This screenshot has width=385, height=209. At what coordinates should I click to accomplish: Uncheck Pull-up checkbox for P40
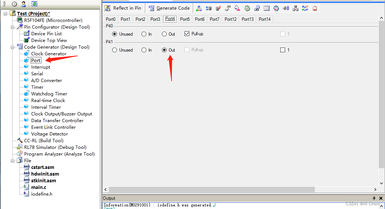click(x=187, y=34)
